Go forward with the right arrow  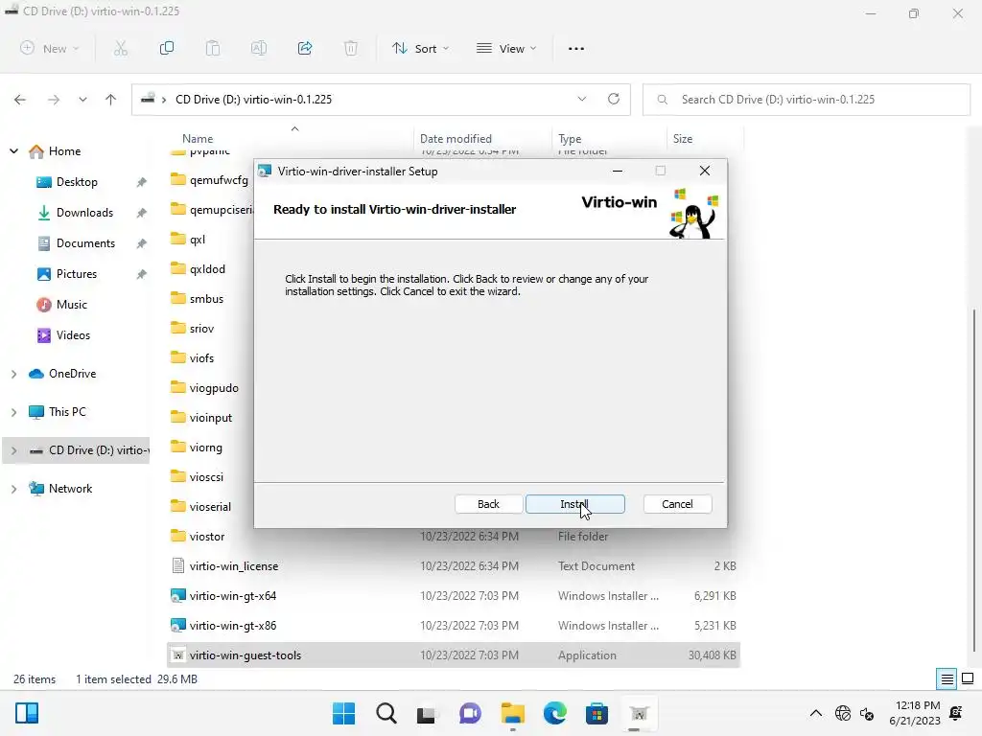click(x=54, y=100)
